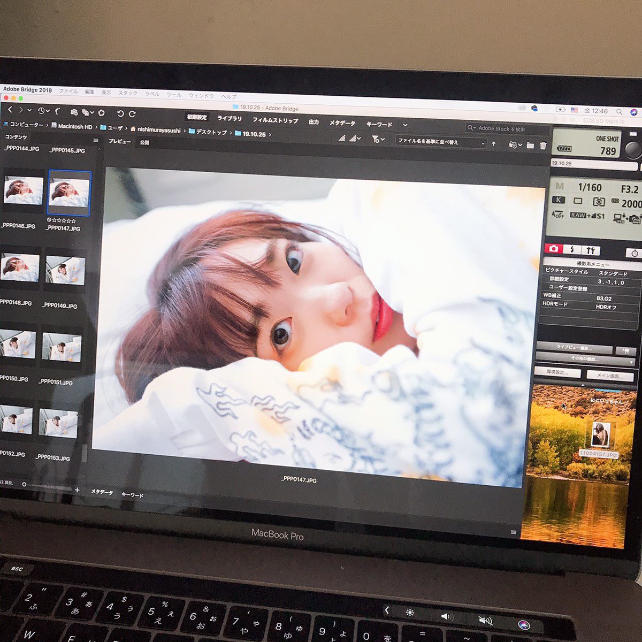
Task: Open the ツール menu
Action: click(x=174, y=95)
